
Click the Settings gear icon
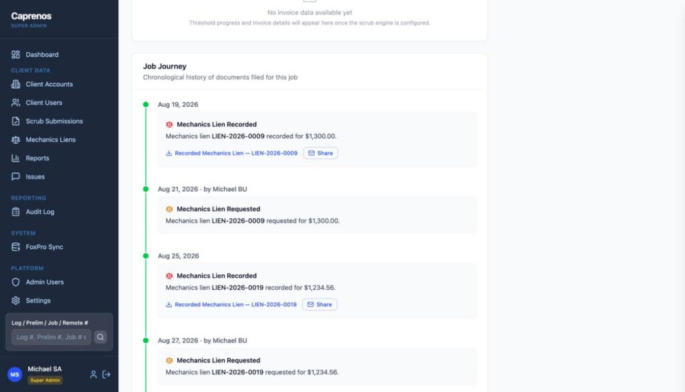click(x=16, y=301)
